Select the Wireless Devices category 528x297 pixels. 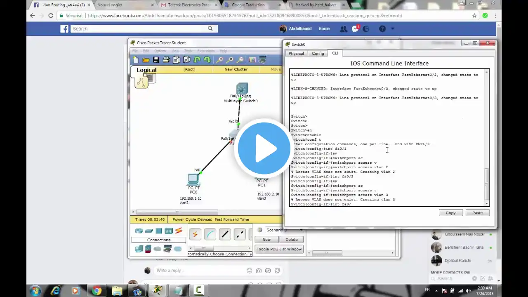169,231
